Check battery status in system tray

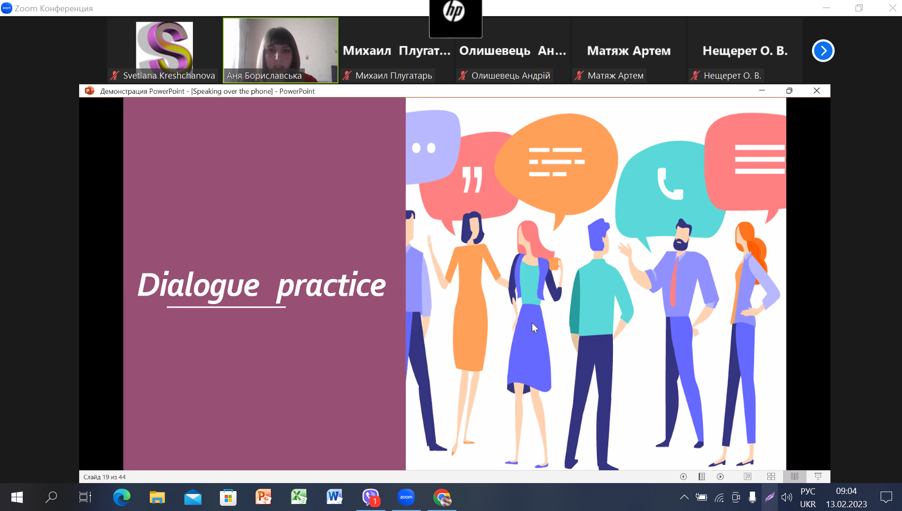tap(701, 497)
